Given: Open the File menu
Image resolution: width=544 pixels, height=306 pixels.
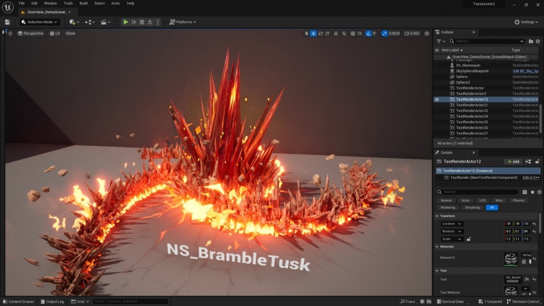Looking at the screenshot, I should tap(22, 3).
